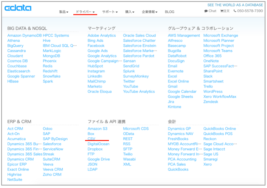Select the Excel Online driver
The width and height of the screenshot is (267, 188).
[x=178, y=81]
